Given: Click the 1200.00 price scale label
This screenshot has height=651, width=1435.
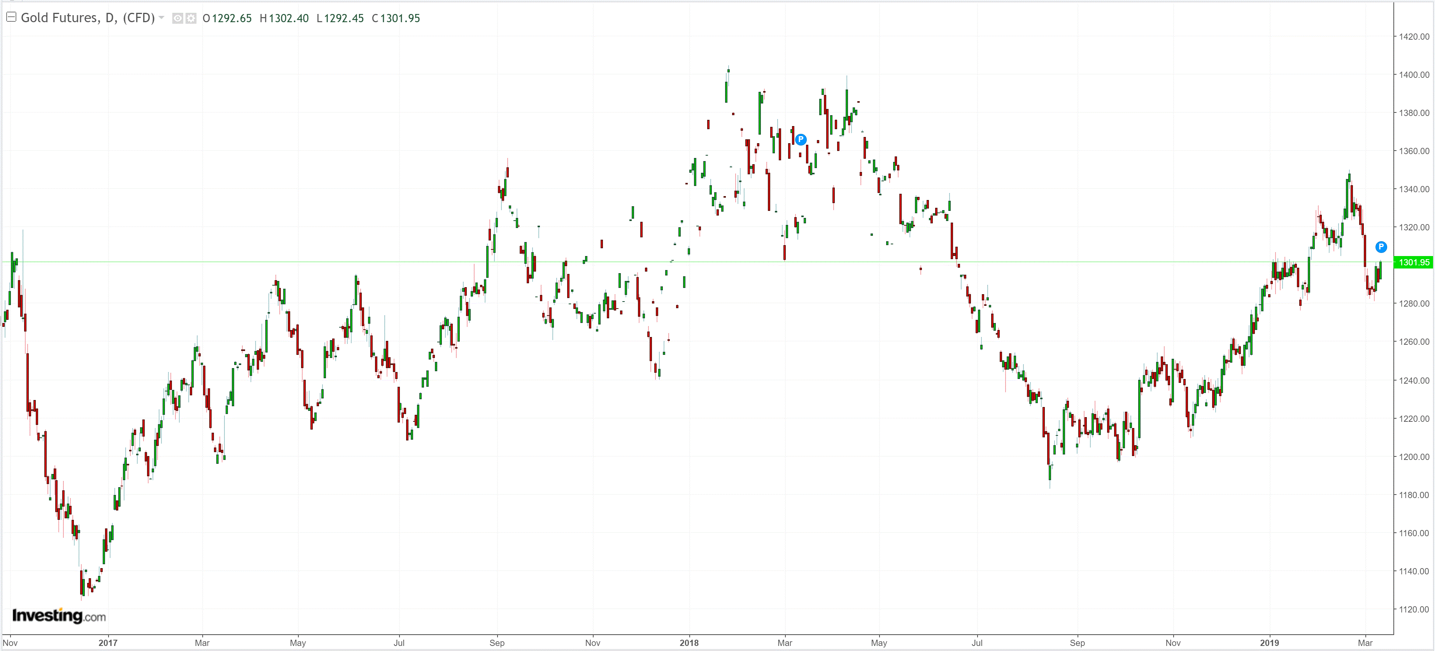Looking at the screenshot, I should (1414, 456).
